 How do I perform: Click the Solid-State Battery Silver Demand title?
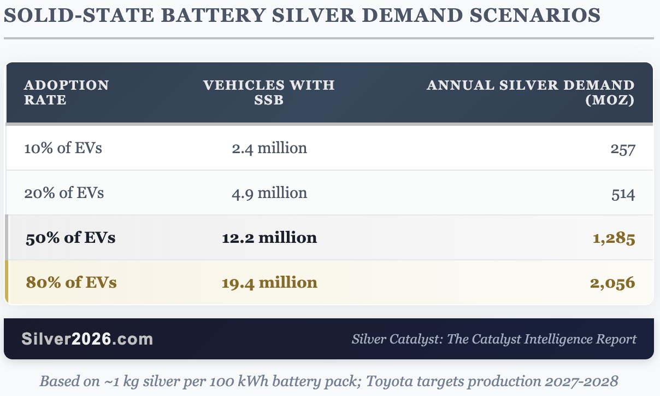(x=302, y=15)
